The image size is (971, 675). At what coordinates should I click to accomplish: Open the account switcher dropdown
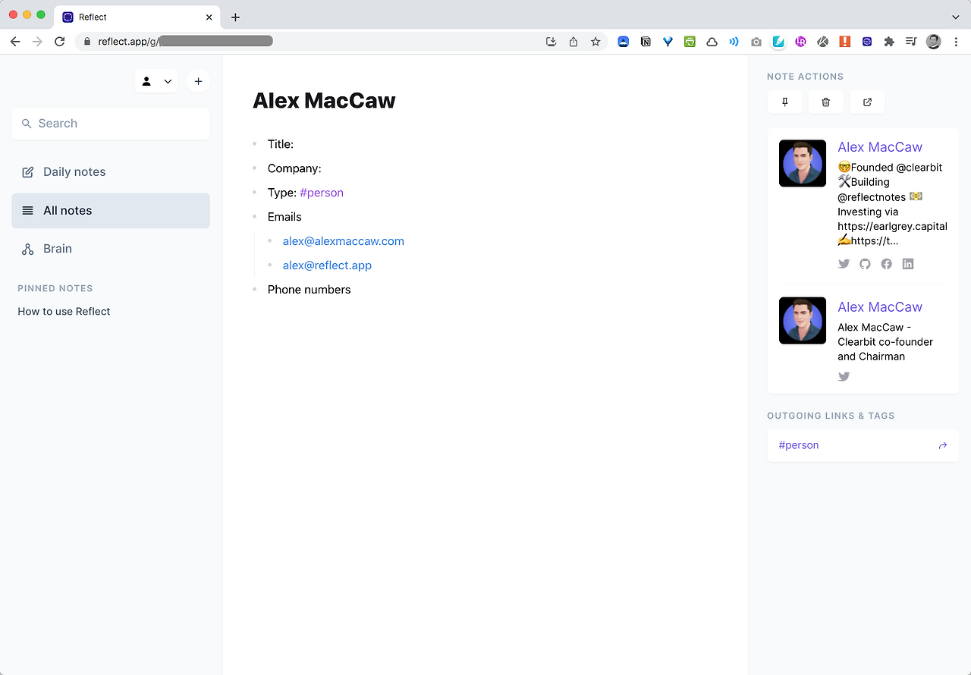click(x=156, y=81)
